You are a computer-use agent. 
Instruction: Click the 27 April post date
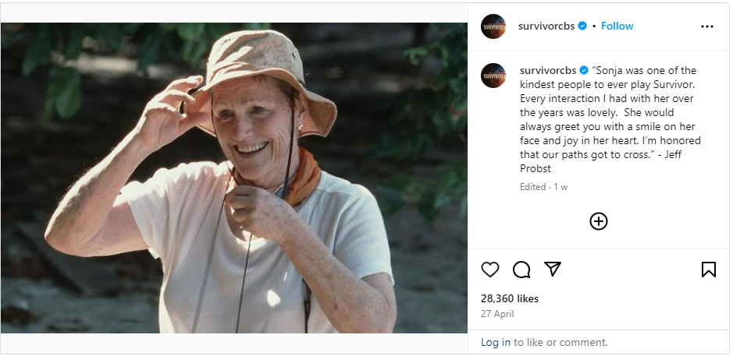(497, 314)
